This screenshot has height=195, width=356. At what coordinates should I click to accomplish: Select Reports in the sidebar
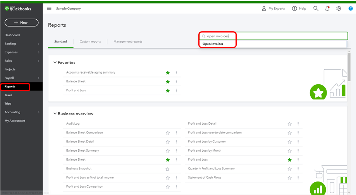[10, 87]
